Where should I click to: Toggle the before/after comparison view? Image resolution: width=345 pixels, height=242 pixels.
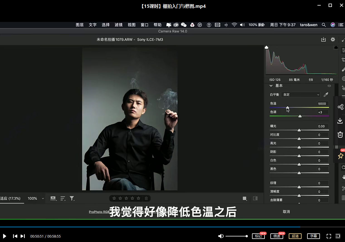coord(255,198)
